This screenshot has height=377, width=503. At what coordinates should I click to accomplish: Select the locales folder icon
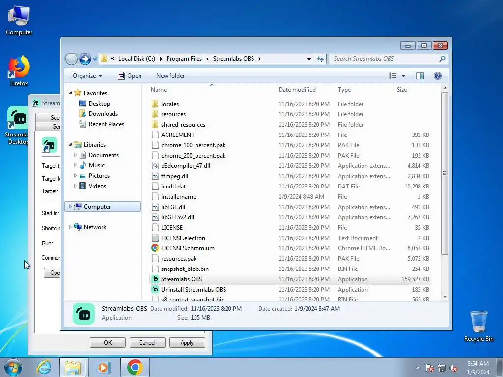[x=155, y=104]
